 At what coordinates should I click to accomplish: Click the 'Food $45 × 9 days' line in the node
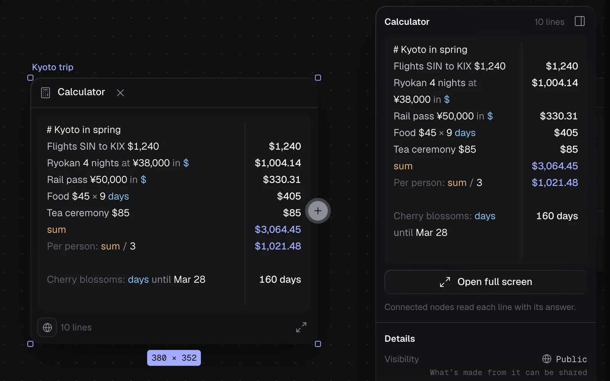pos(88,196)
